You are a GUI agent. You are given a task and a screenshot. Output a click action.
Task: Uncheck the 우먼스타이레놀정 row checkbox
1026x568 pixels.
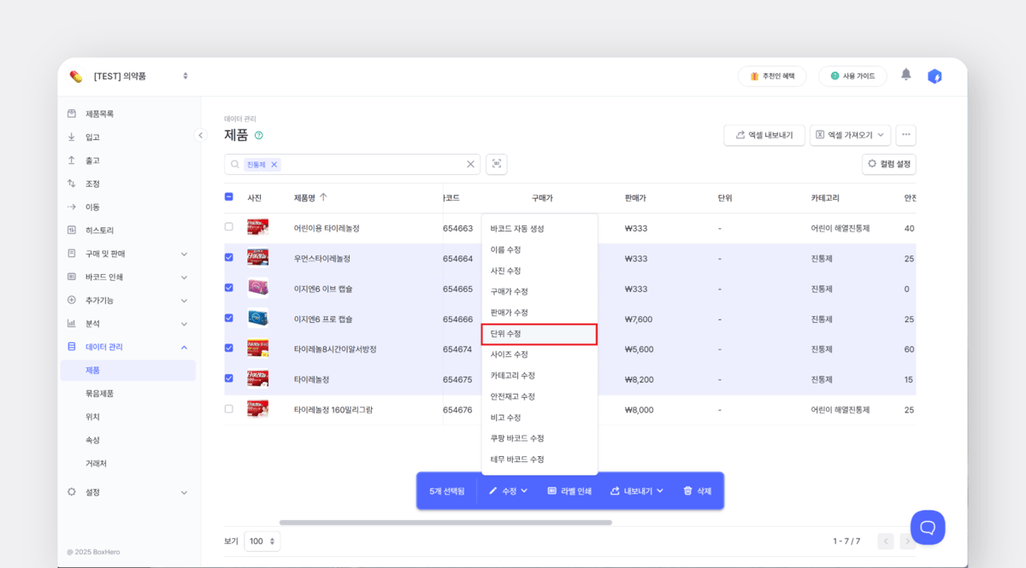(x=228, y=257)
